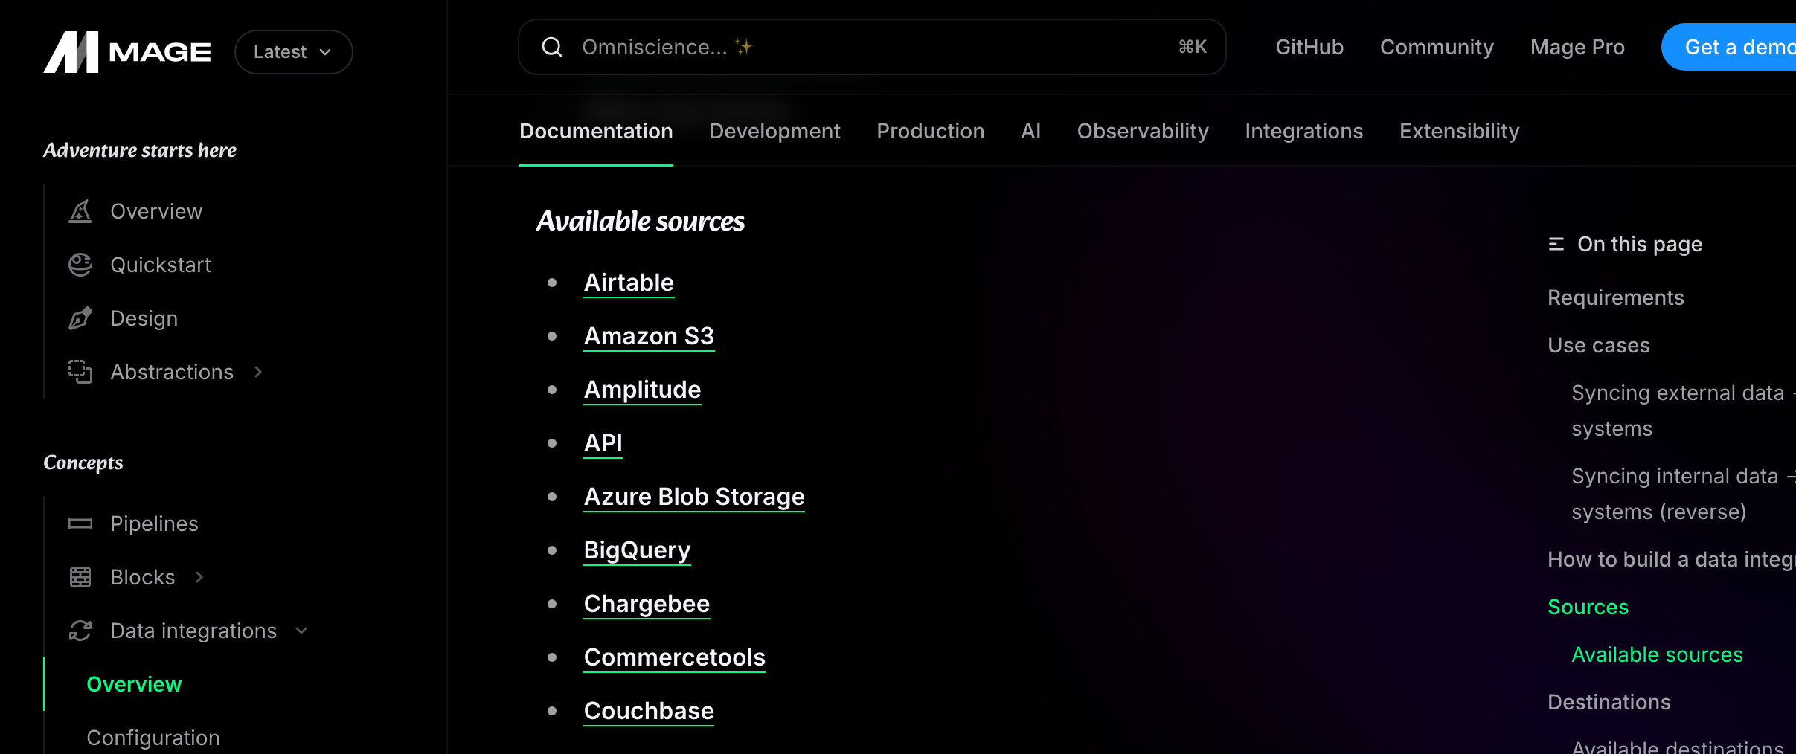Open Configuration in the sidebar
The image size is (1796, 754).
pos(153,738)
